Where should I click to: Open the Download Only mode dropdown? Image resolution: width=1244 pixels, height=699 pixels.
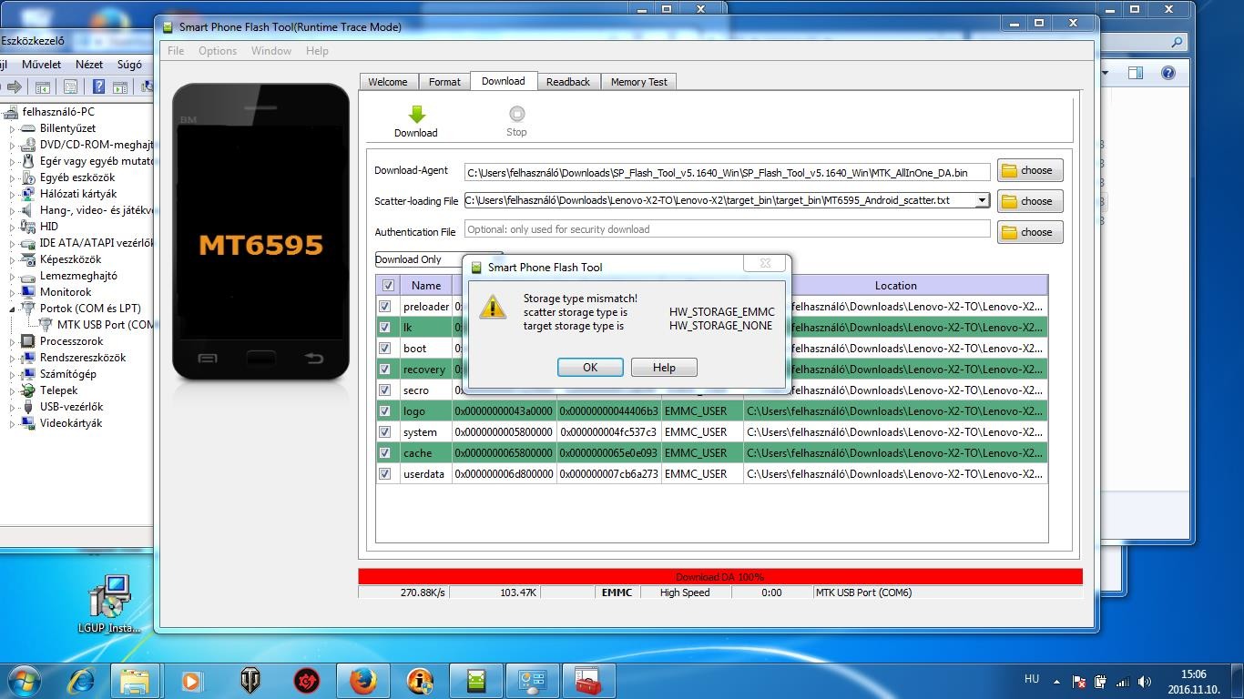(x=438, y=259)
